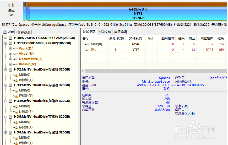Image resolution: width=228 pixels, height=145 pixels.
Task: Click the HD6 virtual disk icon
Action: point(10,132)
